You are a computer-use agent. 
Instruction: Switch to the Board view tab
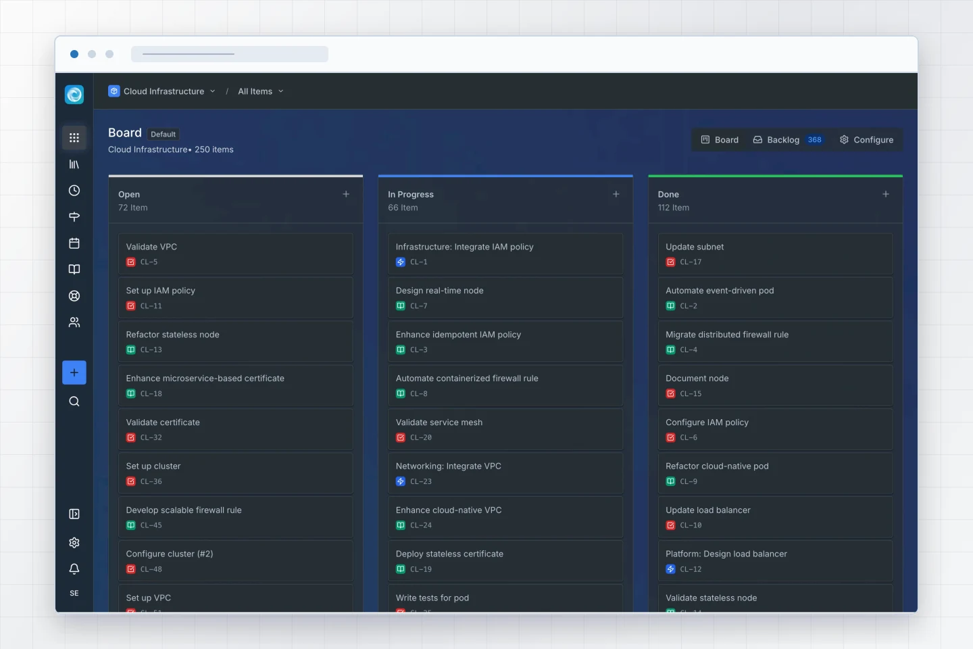click(720, 140)
